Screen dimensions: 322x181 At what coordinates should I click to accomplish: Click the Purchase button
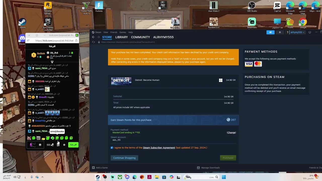click(x=228, y=158)
